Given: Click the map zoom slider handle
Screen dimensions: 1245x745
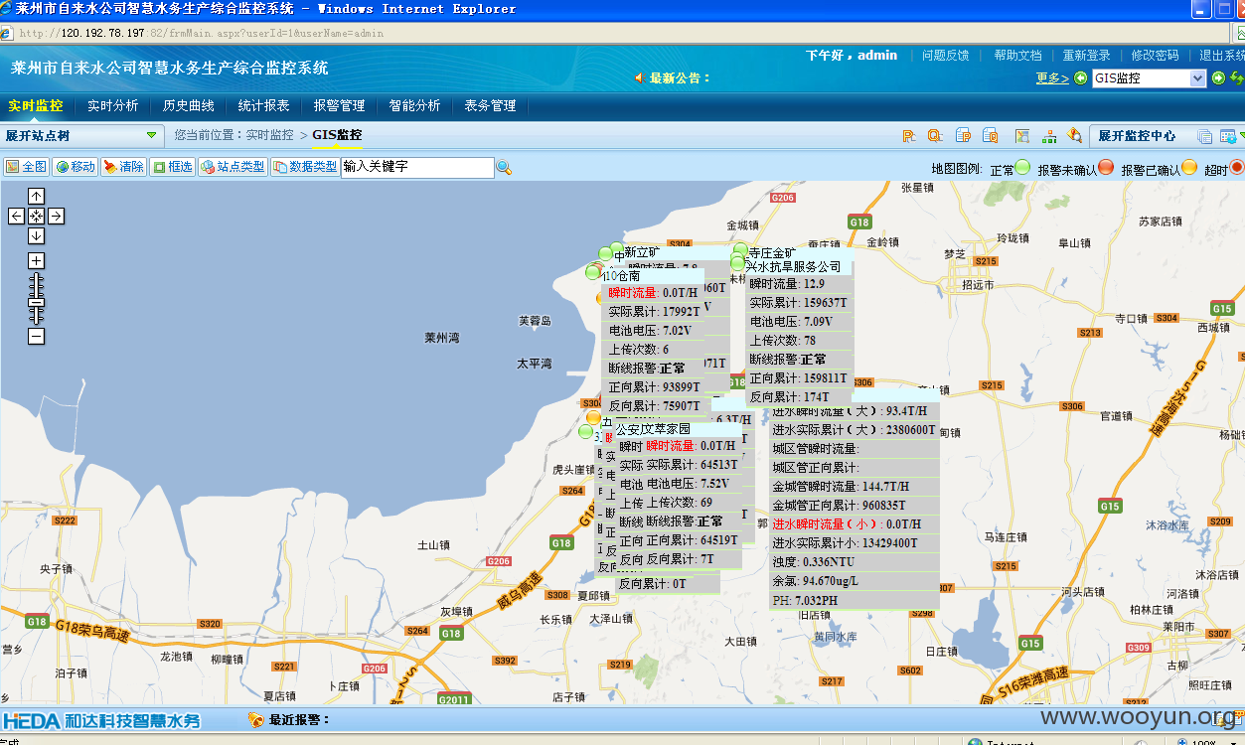Looking at the screenshot, I should (36, 302).
